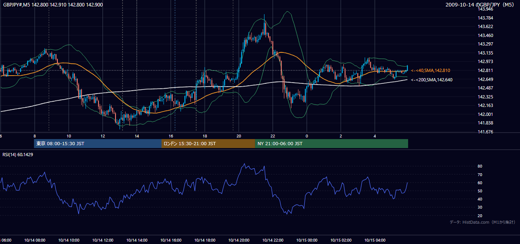Click price axis label 142.487
This screenshot has height=244, width=520.
point(485,88)
